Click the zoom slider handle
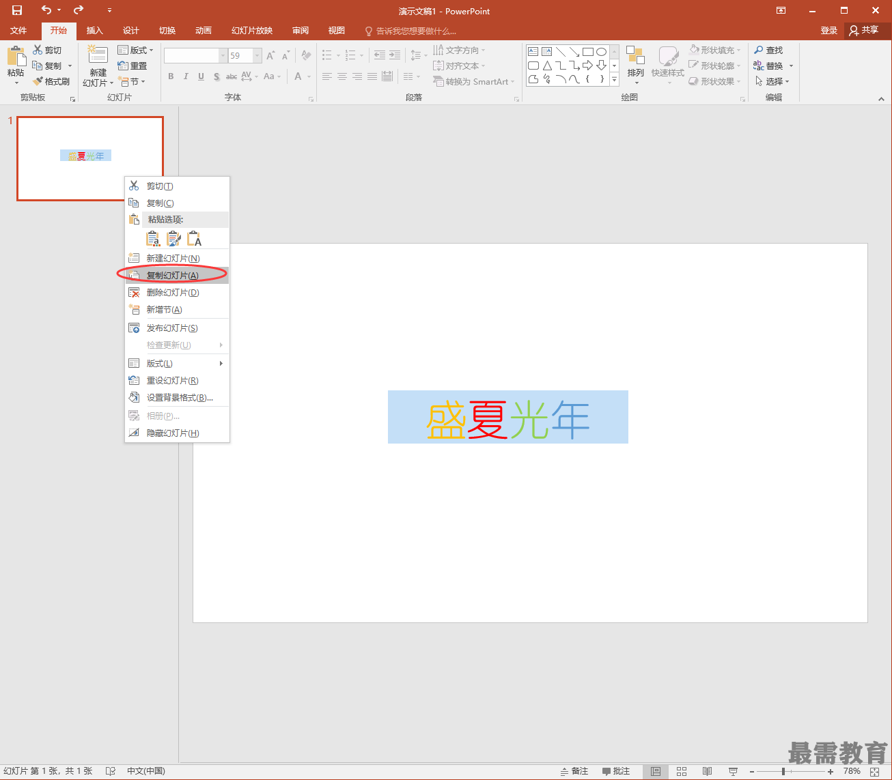The image size is (892, 780). coord(783,771)
